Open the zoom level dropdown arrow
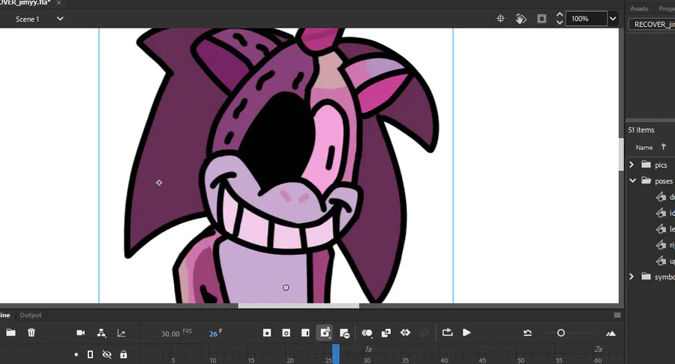 pos(613,19)
